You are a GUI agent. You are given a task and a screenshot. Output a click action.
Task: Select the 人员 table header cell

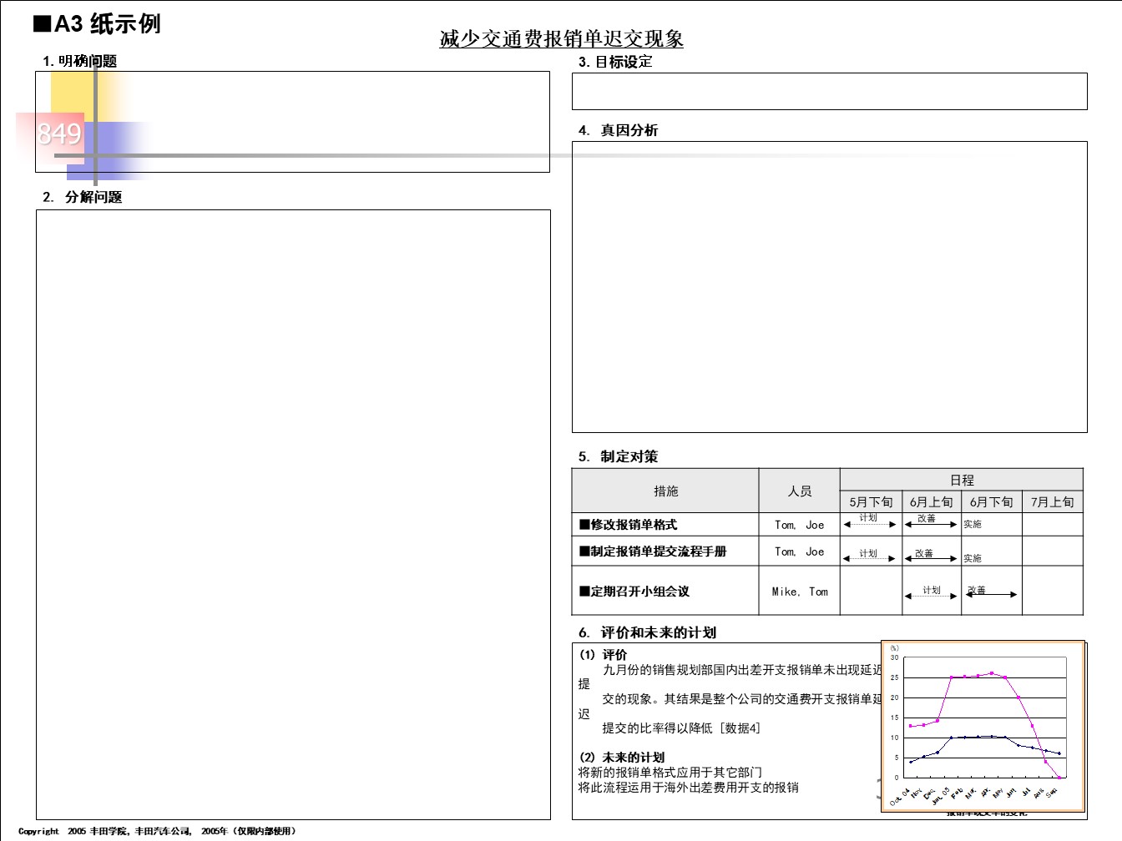[799, 491]
